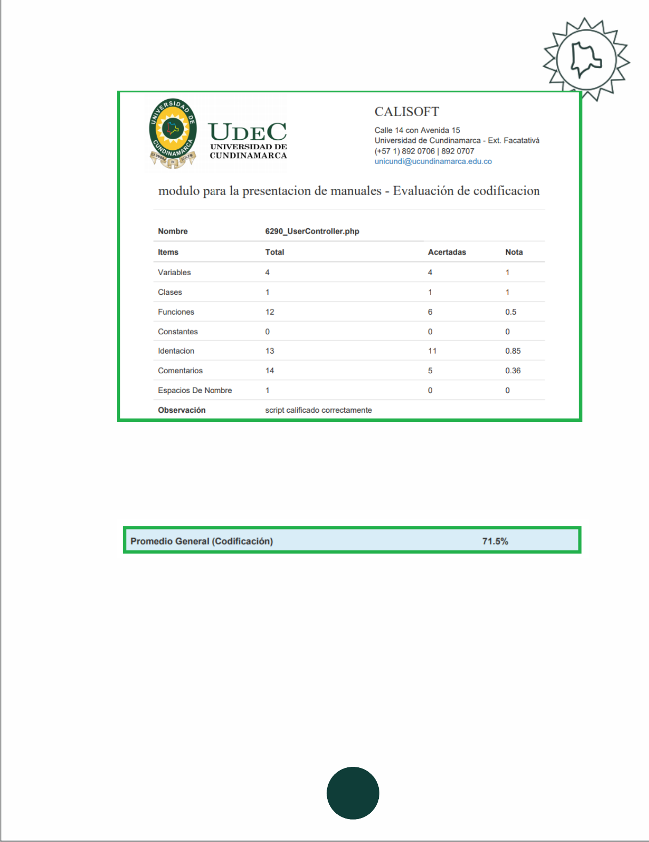Click the Nota column header
This screenshot has width=649, height=842.
point(514,252)
